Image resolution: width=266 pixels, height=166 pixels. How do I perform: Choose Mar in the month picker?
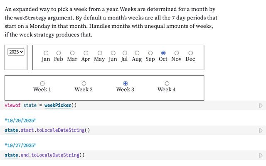(x=72, y=53)
